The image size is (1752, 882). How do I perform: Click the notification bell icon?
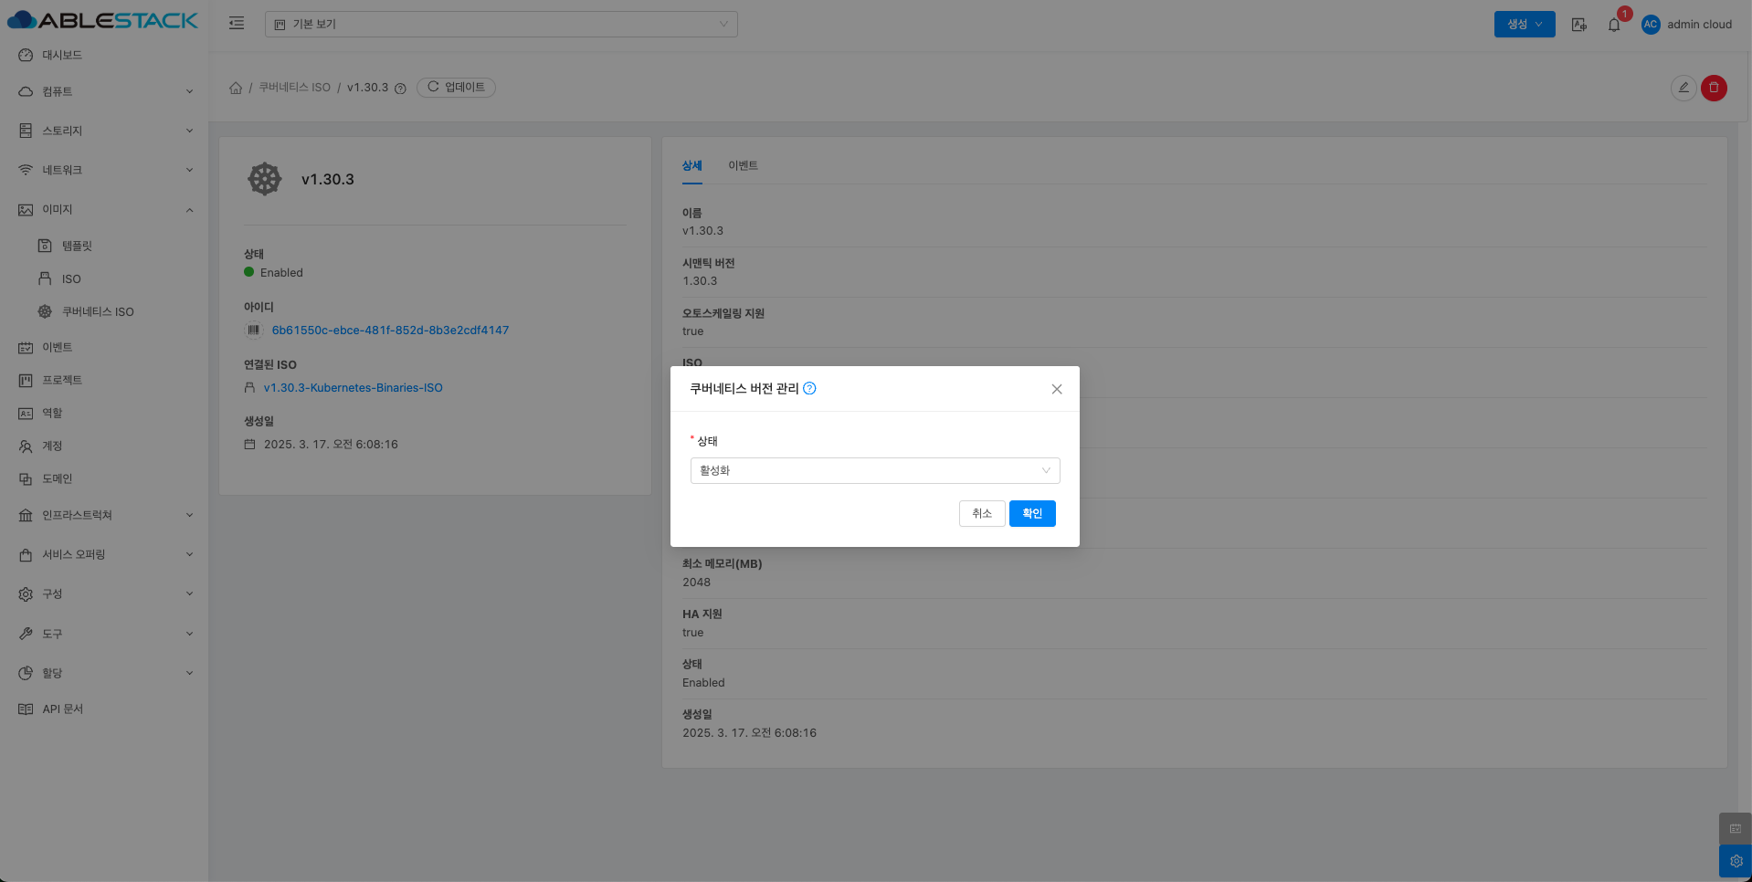click(1614, 25)
